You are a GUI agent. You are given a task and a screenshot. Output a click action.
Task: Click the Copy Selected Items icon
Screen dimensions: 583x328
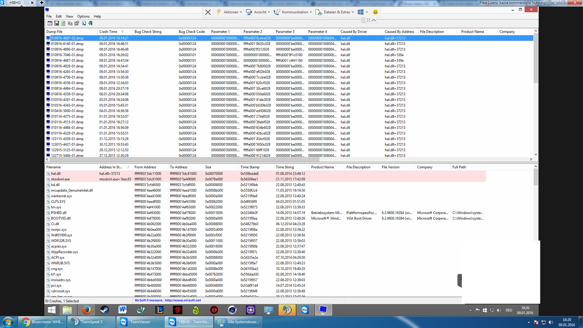click(70, 23)
